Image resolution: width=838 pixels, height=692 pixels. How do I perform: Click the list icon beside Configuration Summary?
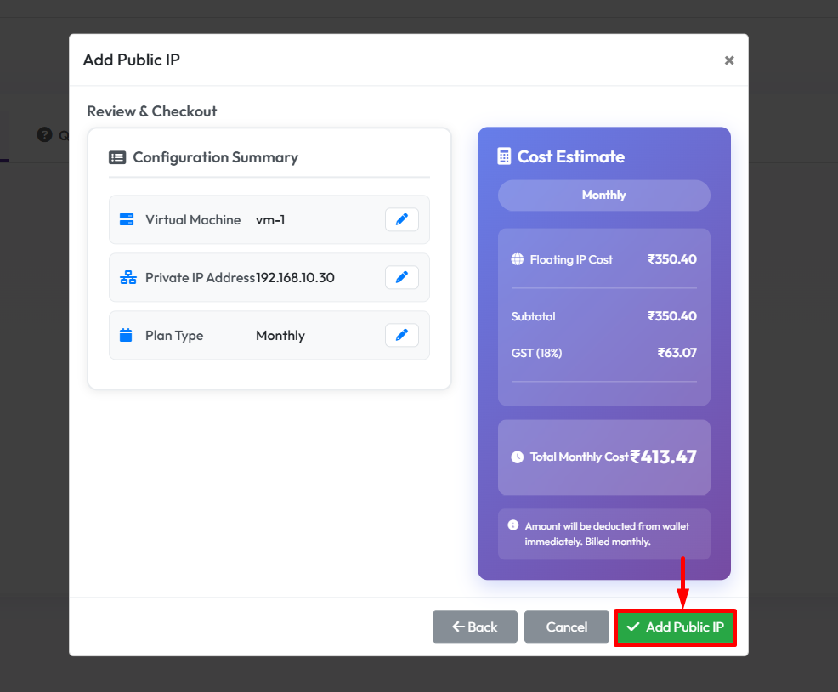point(117,157)
